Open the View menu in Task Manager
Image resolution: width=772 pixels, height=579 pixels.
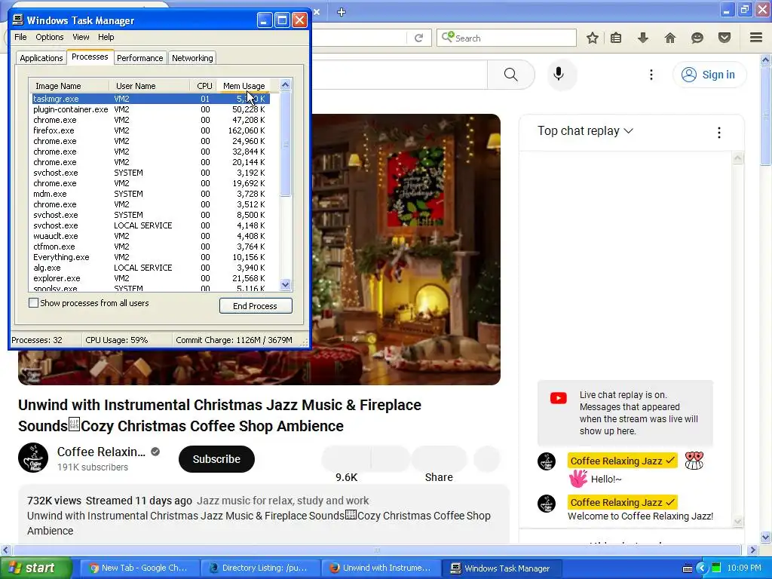(x=81, y=37)
